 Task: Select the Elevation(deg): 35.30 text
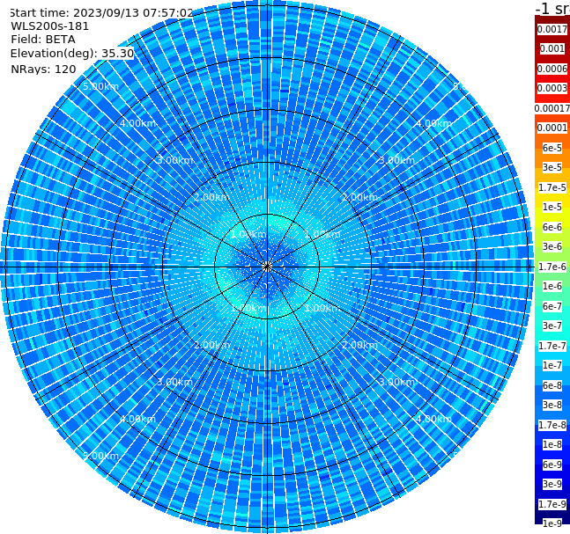pos(72,54)
